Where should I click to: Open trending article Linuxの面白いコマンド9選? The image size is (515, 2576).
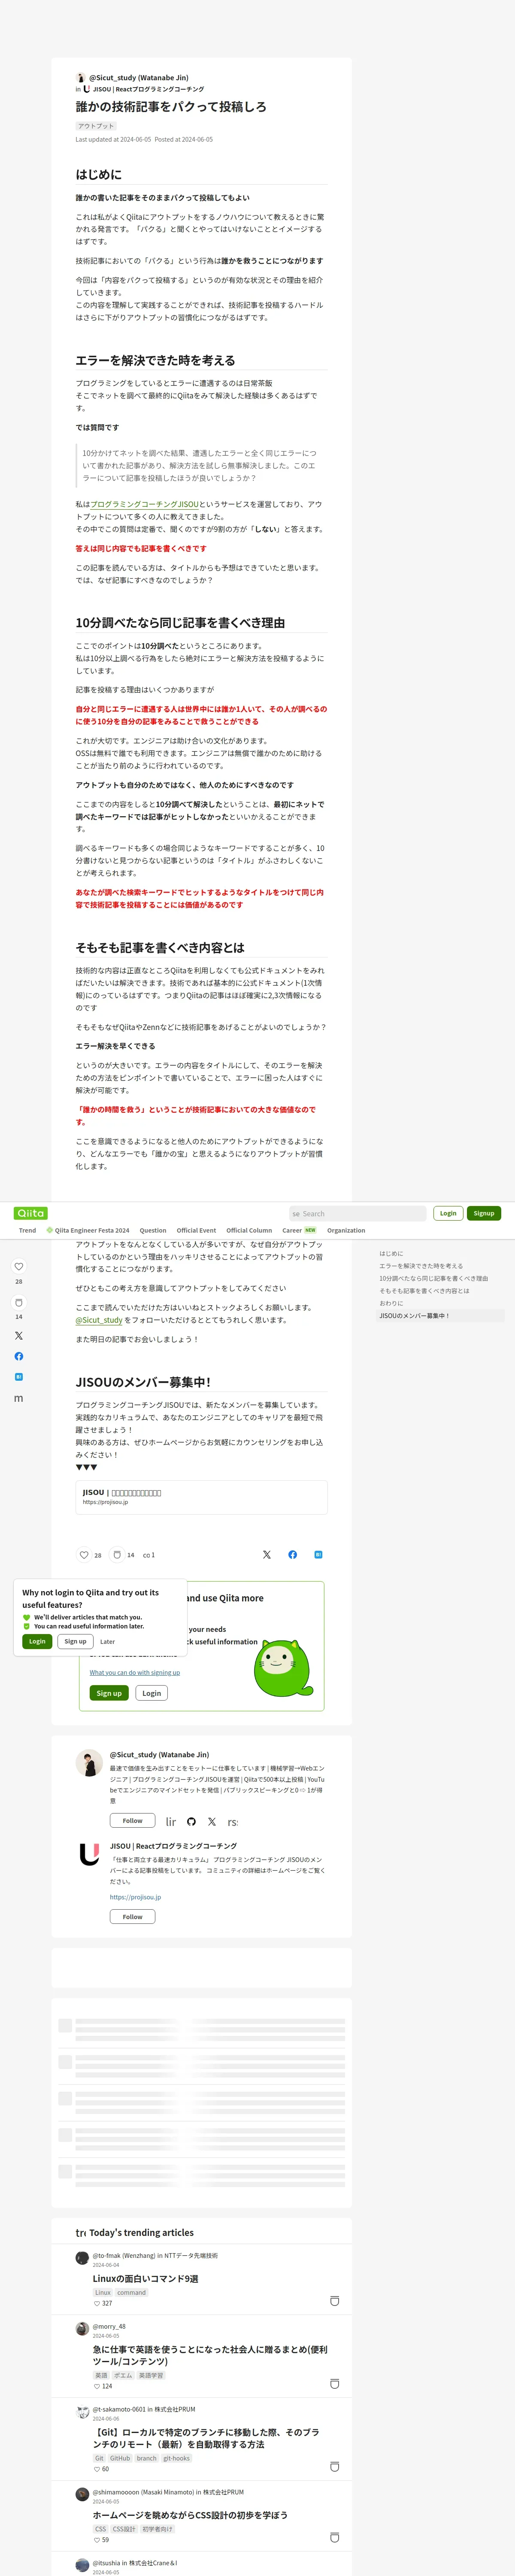pos(145,2278)
